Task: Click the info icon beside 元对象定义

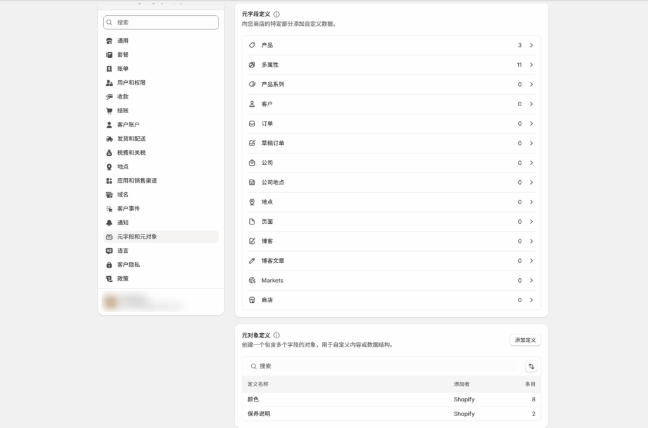Action: pyautogui.click(x=277, y=335)
